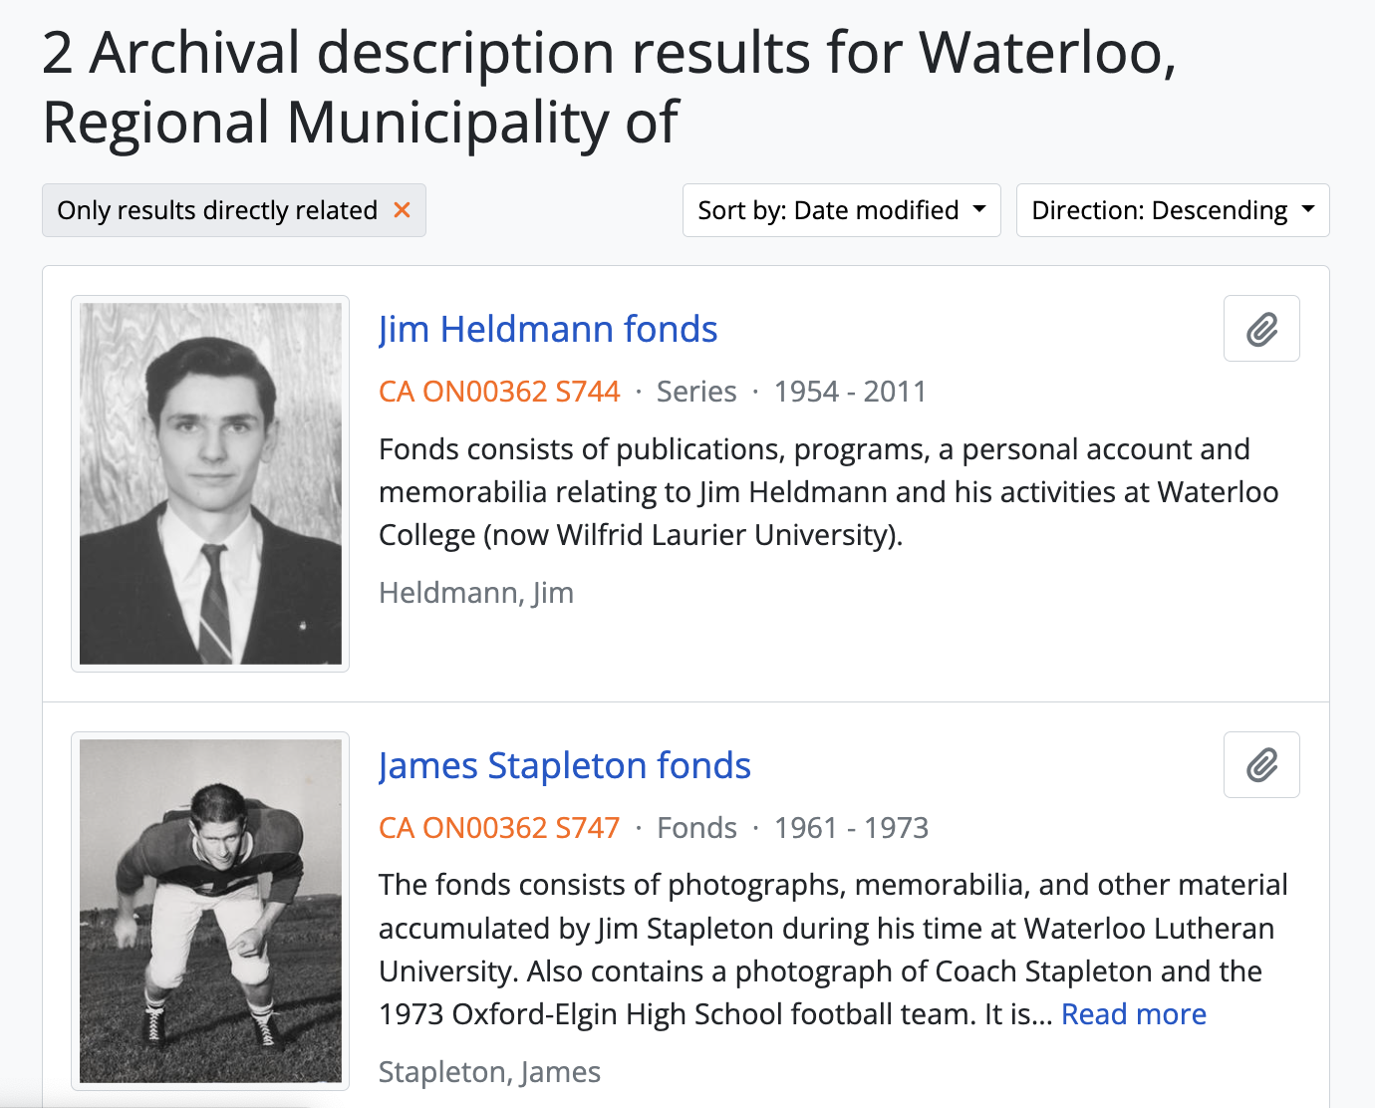Click reference code CA ON00362 S747
1375x1108 pixels.
click(x=499, y=828)
